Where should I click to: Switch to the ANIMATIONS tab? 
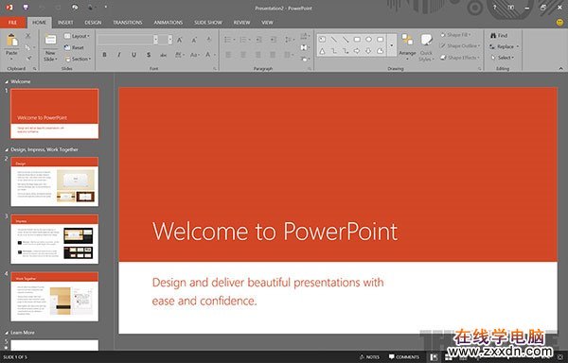pyautogui.click(x=169, y=23)
